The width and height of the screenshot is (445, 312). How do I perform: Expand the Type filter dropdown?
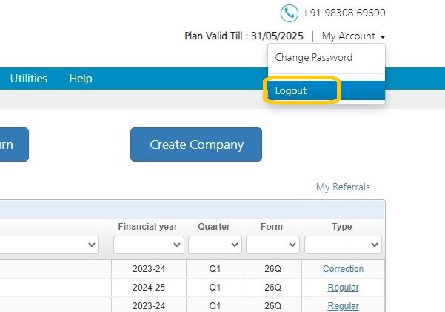[343, 245]
